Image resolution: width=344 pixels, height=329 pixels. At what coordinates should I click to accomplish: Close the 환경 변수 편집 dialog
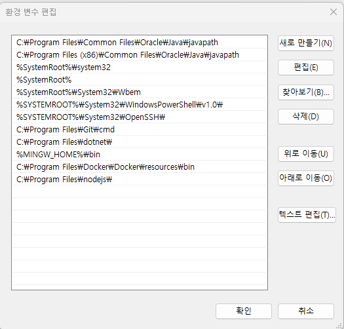click(334, 12)
